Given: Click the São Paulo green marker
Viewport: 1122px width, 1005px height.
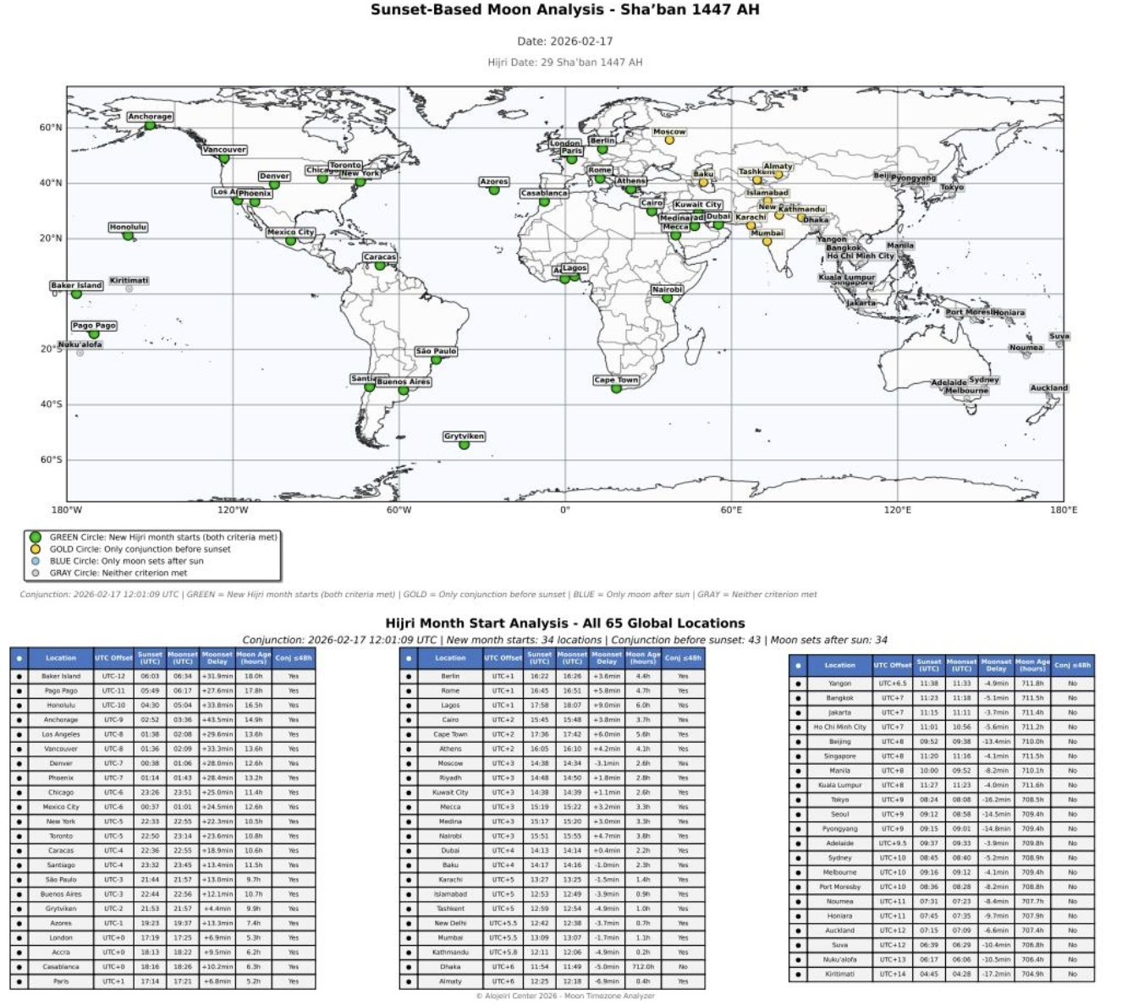Looking at the screenshot, I should [x=436, y=360].
